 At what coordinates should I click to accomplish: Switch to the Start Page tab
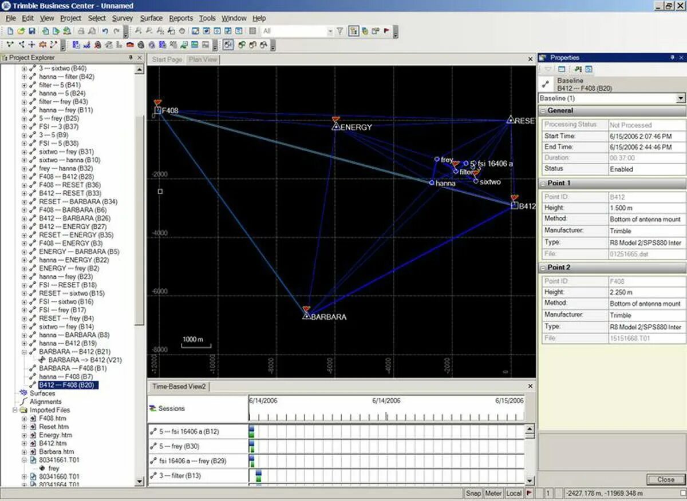pos(167,59)
